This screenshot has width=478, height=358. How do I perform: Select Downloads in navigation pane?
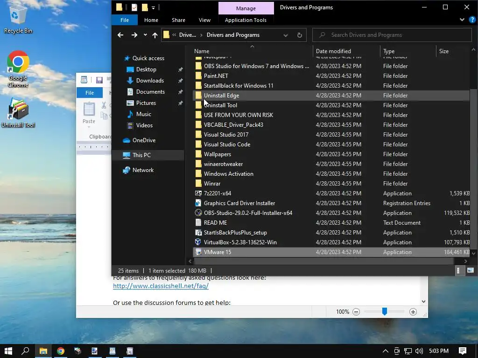click(x=150, y=81)
